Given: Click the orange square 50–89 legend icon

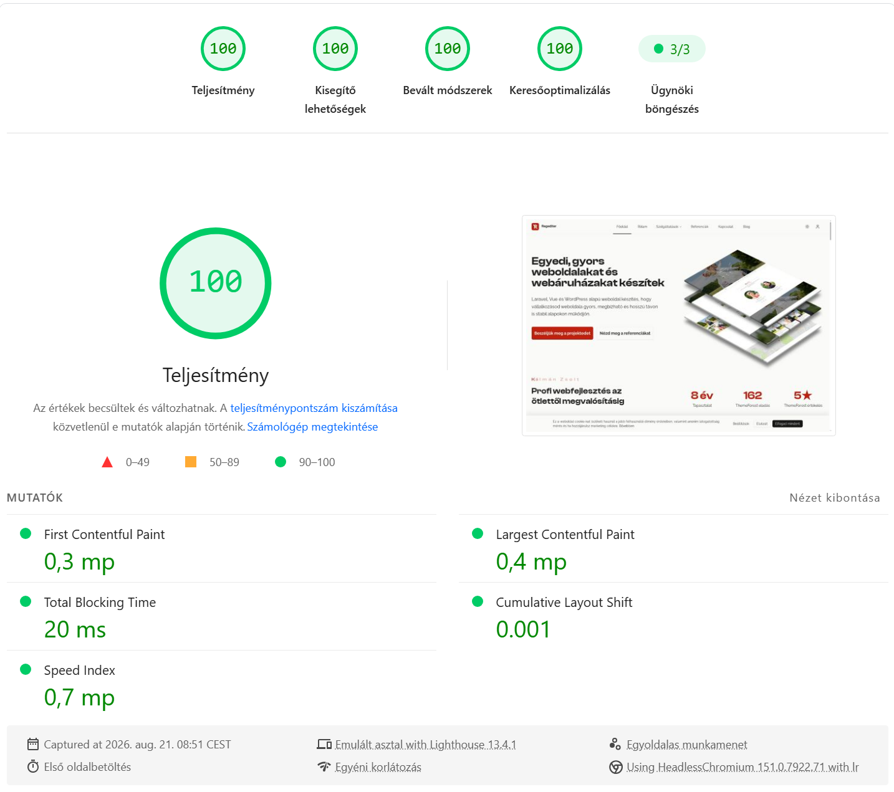Looking at the screenshot, I should (191, 462).
